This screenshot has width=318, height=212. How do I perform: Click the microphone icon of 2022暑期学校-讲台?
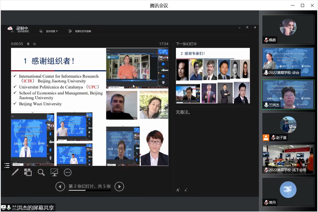click(x=266, y=73)
